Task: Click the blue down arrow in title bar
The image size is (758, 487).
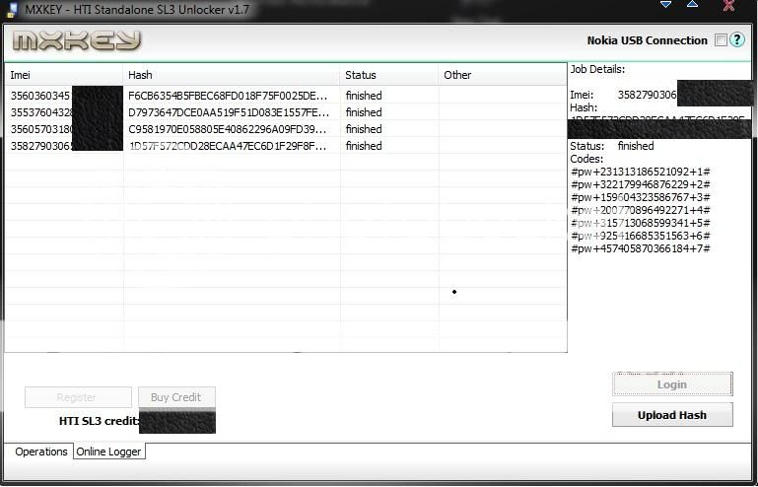Action: click(665, 5)
